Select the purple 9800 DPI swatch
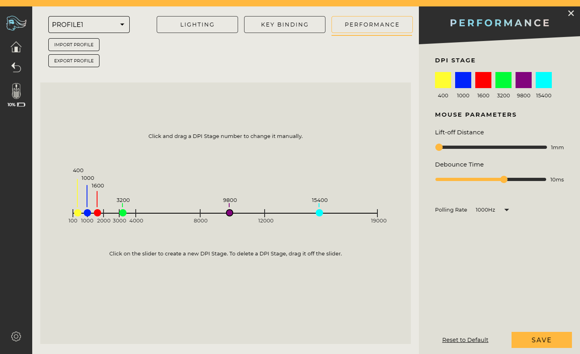The height and width of the screenshot is (354, 580). click(524, 80)
